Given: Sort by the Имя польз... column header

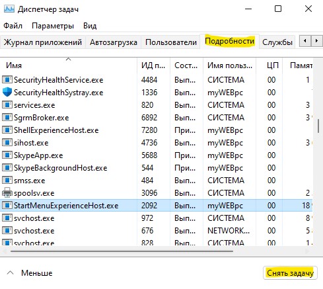Looking at the screenshot, I should coord(229,65).
